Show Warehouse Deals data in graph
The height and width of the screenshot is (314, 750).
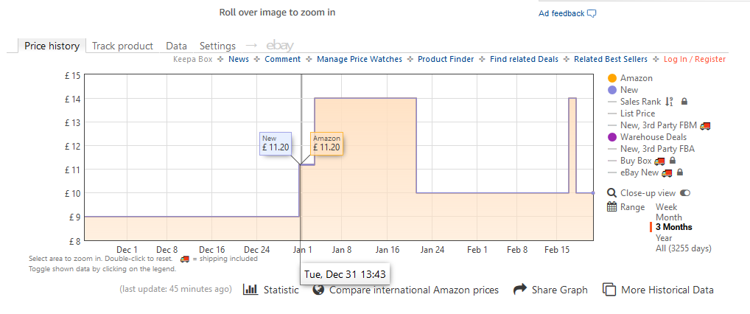tap(653, 137)
